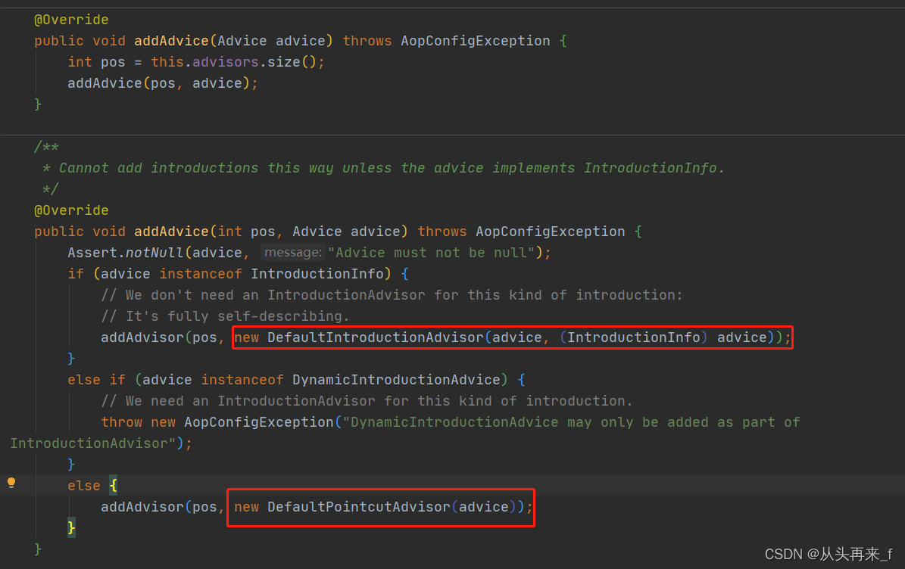Image resolution: width=905 pixels, height=569 pixels.
Task: Click the first @Override annotation
Action: point(71,19)
